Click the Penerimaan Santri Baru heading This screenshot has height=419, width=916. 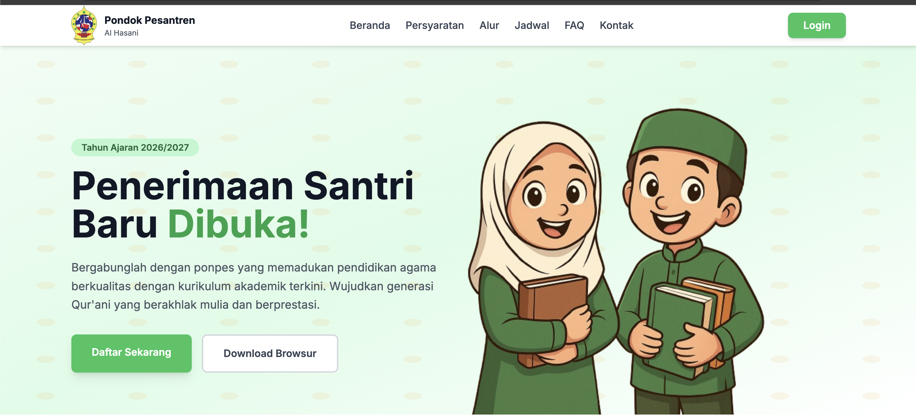click(x=242, y=205)
